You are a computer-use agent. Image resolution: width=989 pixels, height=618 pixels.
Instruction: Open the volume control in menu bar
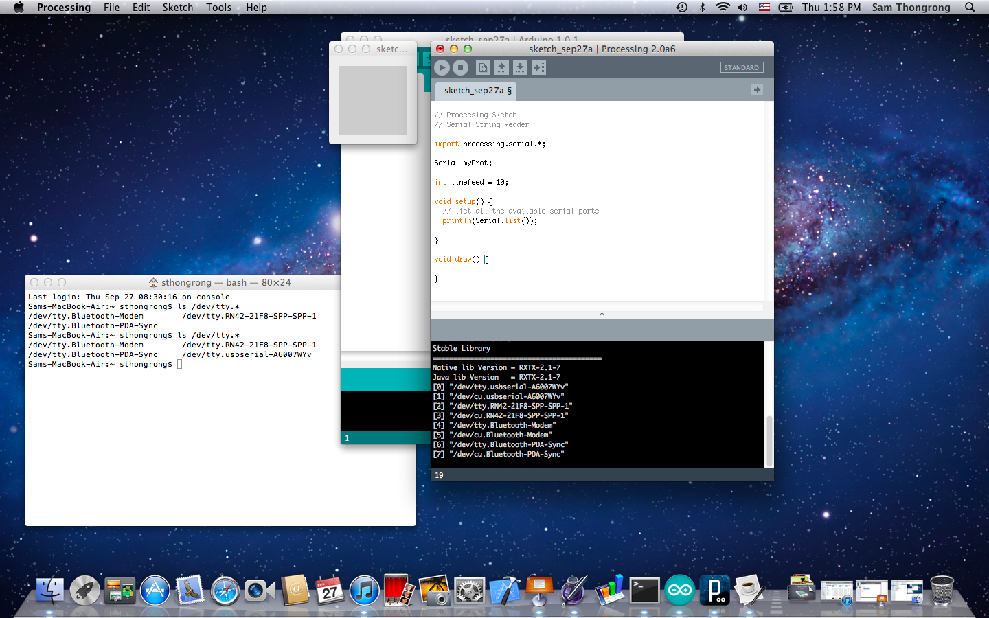pyautogui.click(x=742, y=8)
